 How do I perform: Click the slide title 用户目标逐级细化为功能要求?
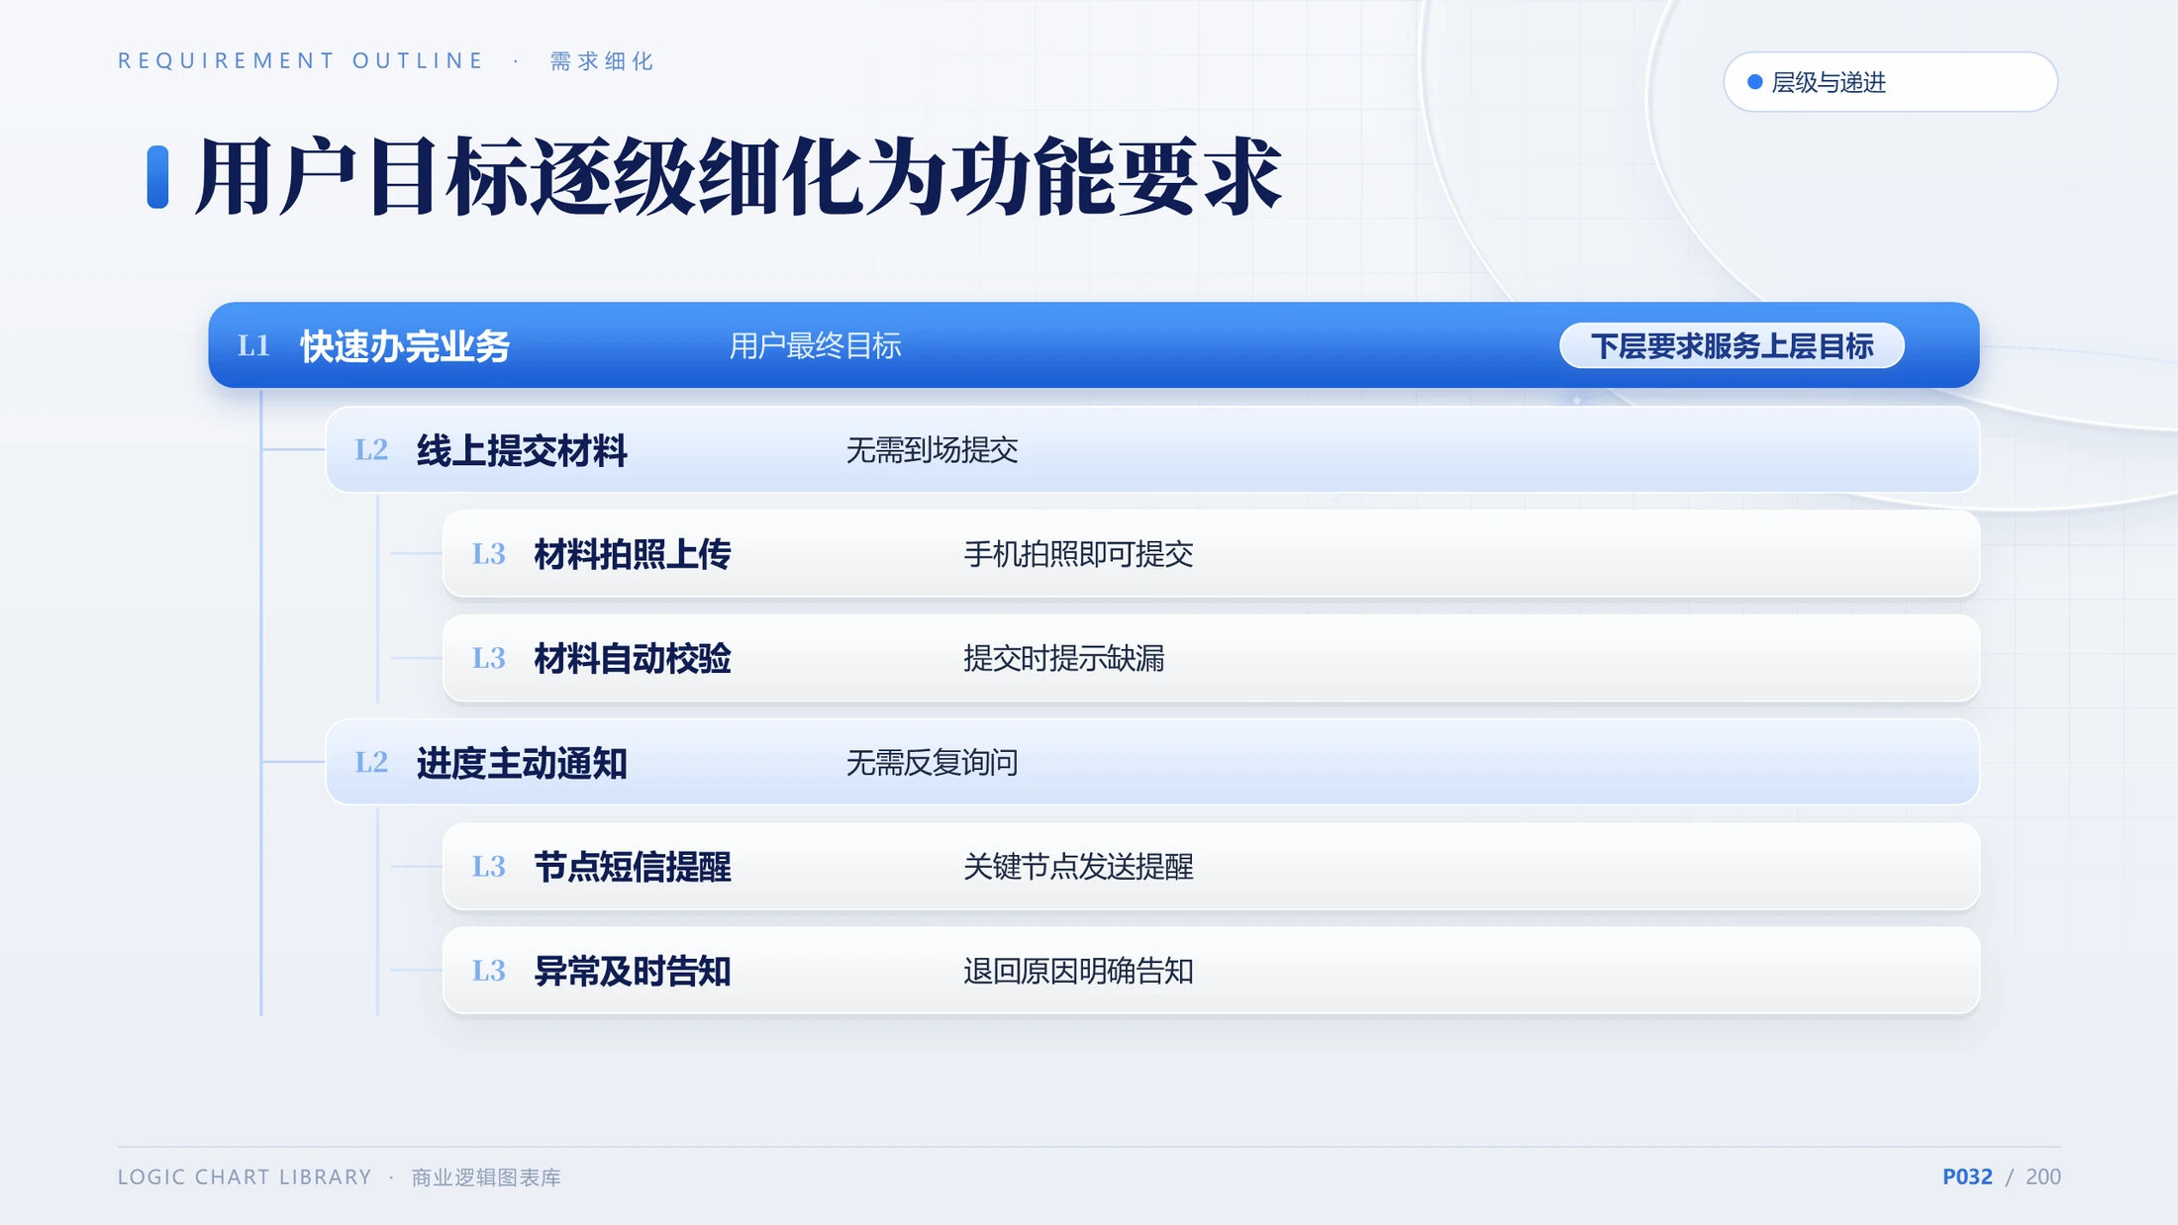click(x=739, y=178)
